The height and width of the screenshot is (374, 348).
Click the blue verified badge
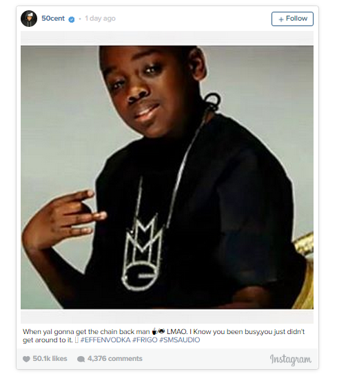pos(72,19)
